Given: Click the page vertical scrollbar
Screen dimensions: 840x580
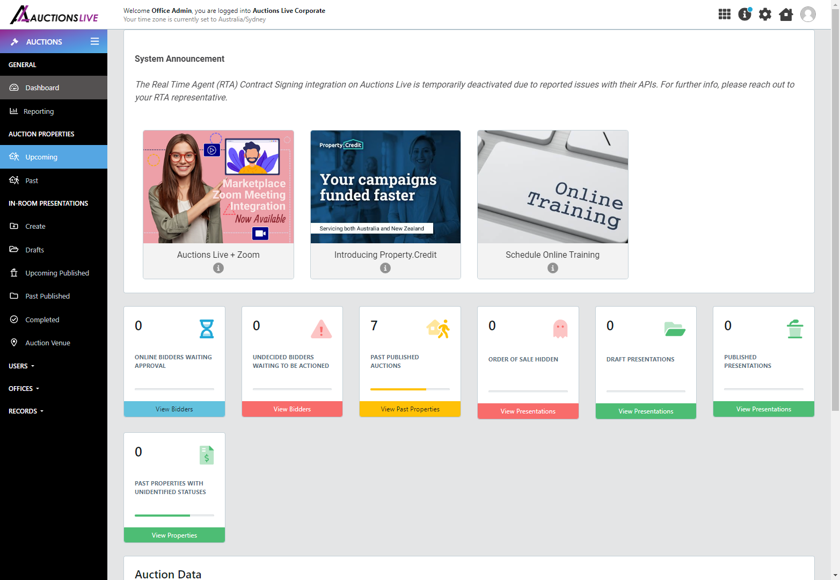Looking at the screenshot, I should click(835, 209).
